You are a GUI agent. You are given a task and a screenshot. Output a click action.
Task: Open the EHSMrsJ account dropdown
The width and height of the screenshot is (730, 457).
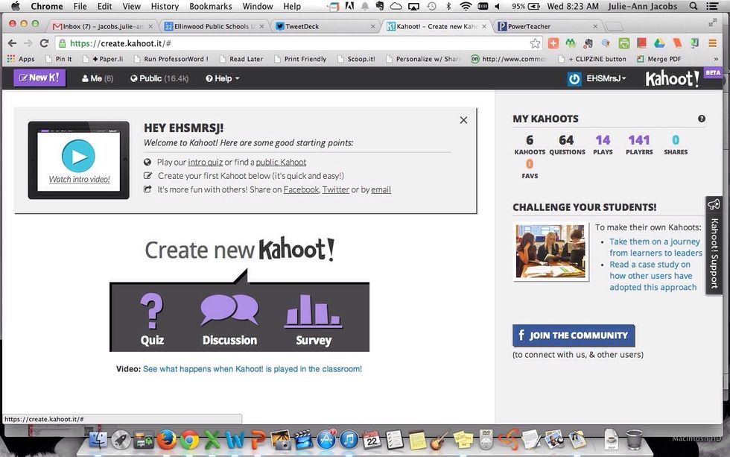pyautogui.click(x=605, y=78)
